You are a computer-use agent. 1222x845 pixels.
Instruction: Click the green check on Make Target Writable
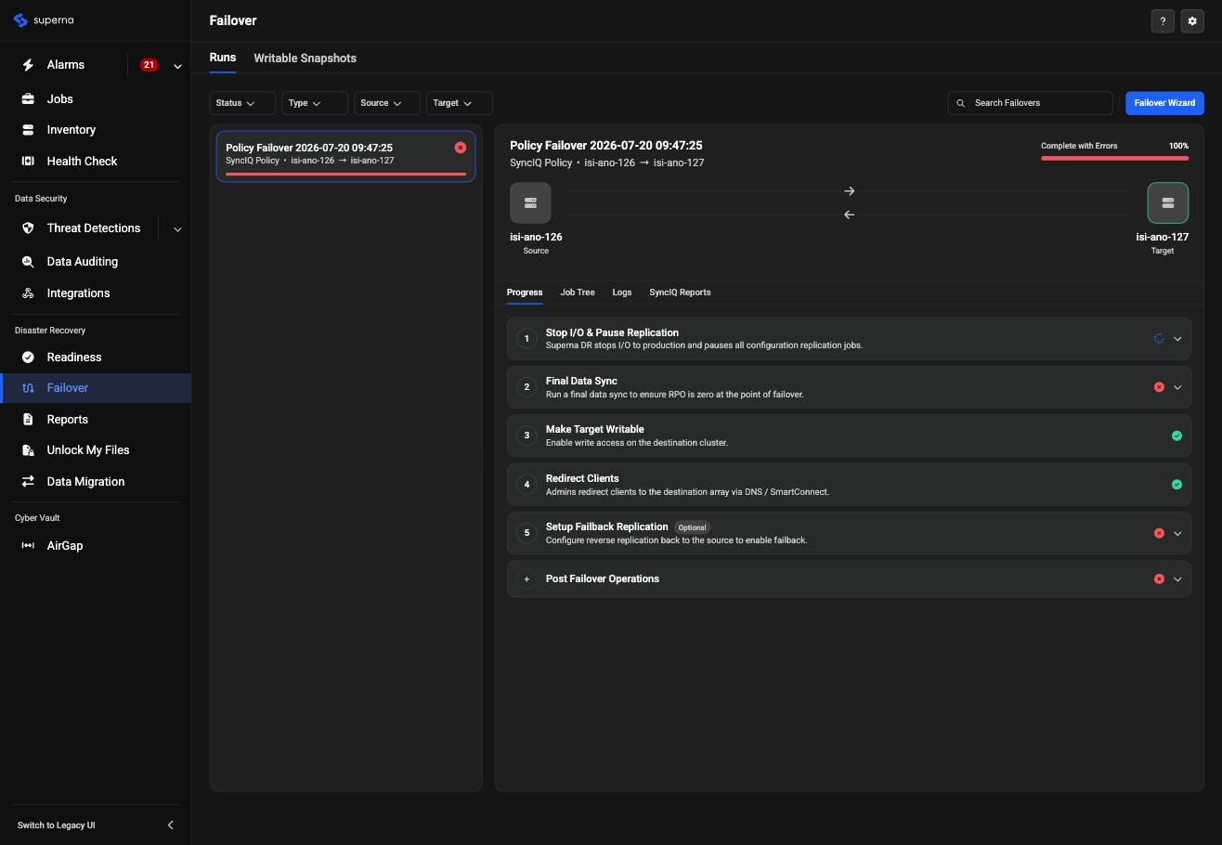point(1176,436)
